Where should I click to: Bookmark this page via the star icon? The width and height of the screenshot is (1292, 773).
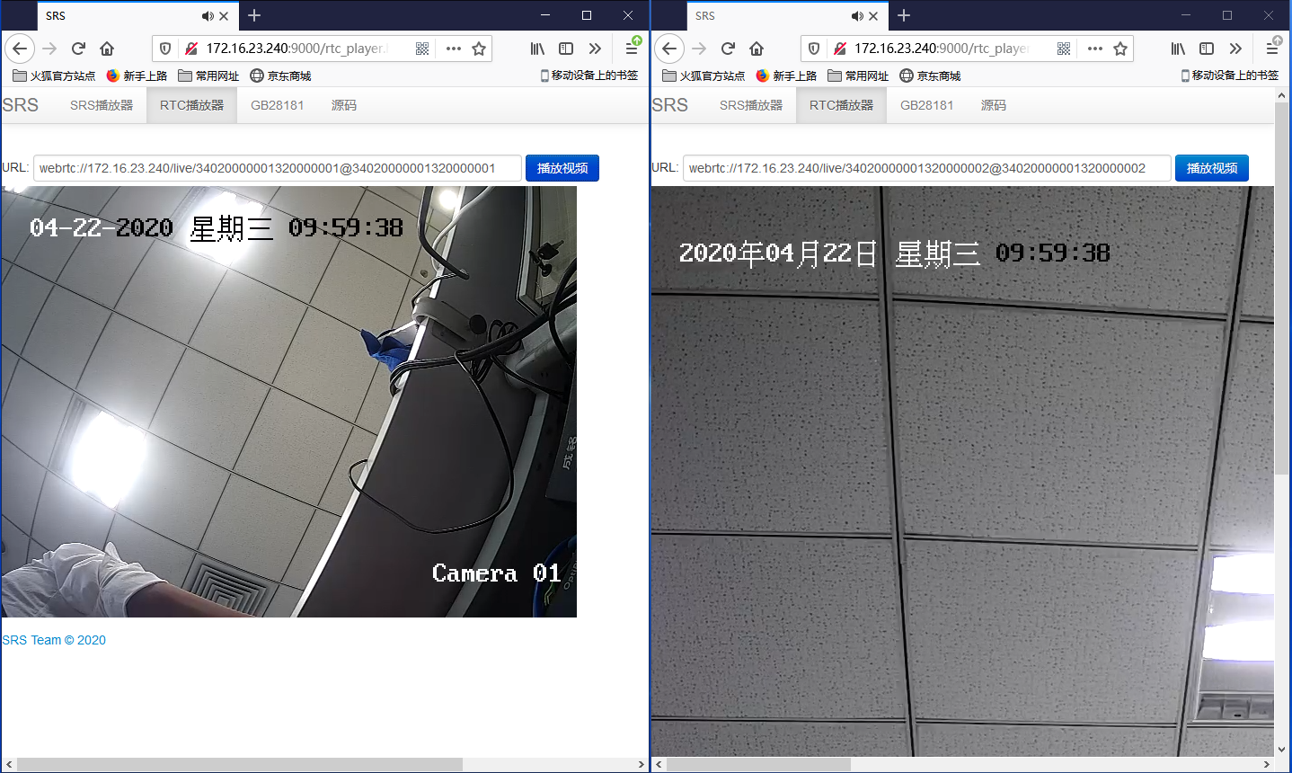pyautogui.click(x=481, y=49)
